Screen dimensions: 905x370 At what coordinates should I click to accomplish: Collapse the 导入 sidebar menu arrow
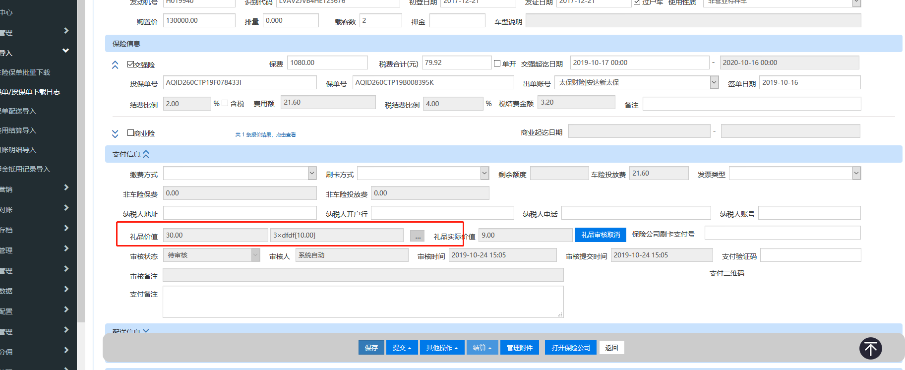click(x=65, y=51)
